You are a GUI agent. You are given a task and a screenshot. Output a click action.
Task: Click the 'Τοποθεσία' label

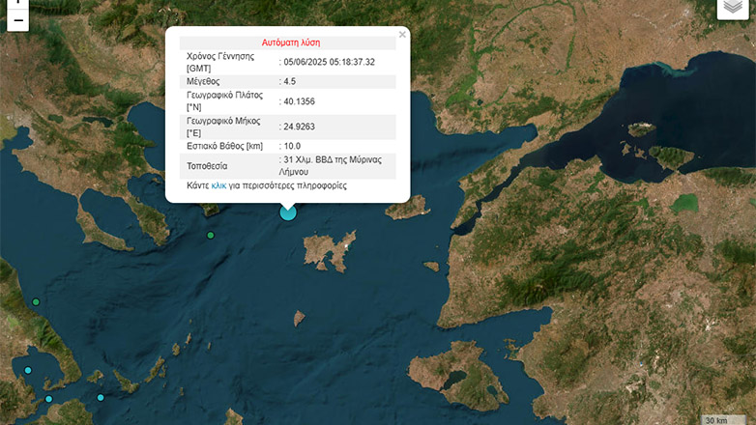pos(207,166)
